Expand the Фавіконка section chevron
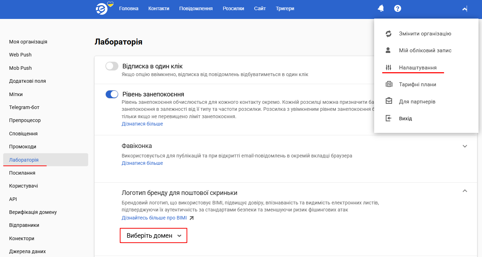The height and width of the screenshot is (257, 482). click(x=465, y=146)
